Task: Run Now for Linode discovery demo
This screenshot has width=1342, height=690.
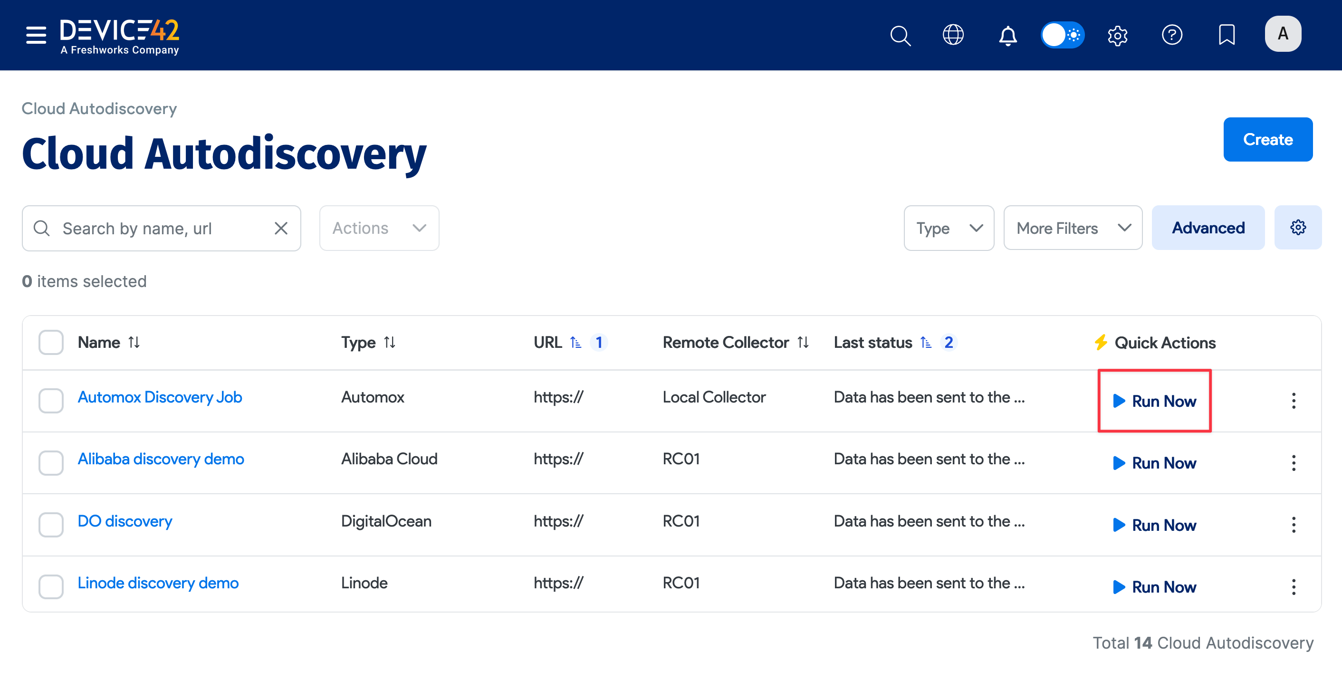Action: (x=1154, y=587)
